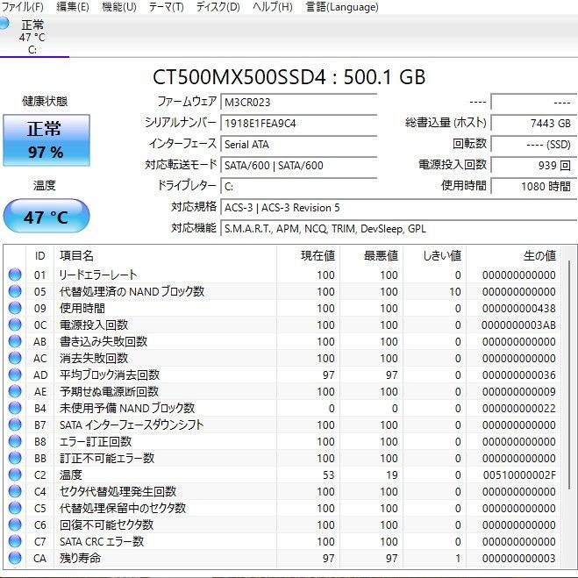Click the status icon for 0C 電源投入回数

tap(15, 325)
